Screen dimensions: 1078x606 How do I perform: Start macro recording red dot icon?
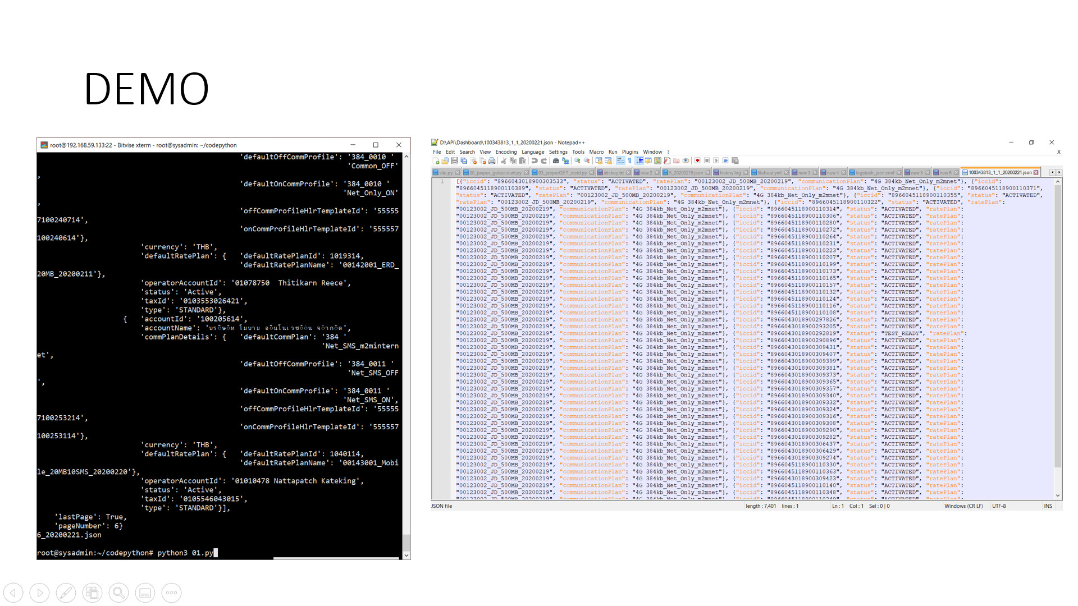point(697,160)
